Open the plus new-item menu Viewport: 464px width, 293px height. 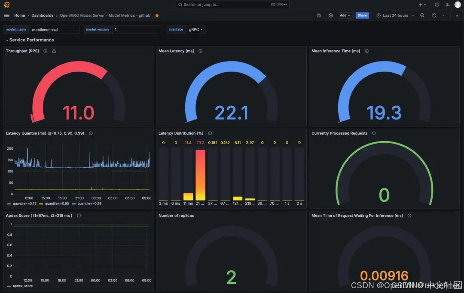[x=422, y=4]
